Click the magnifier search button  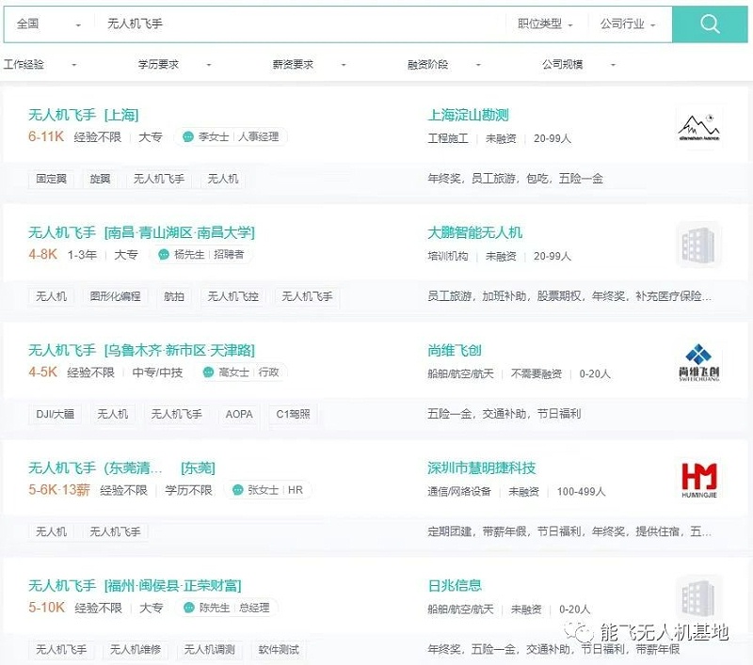click(710, 24)
